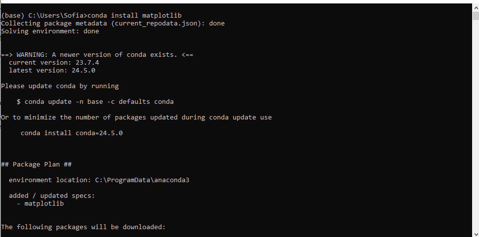The image size is (479, 237).
Task: Click the scrollbar down arrow
Action: [475, 233]
